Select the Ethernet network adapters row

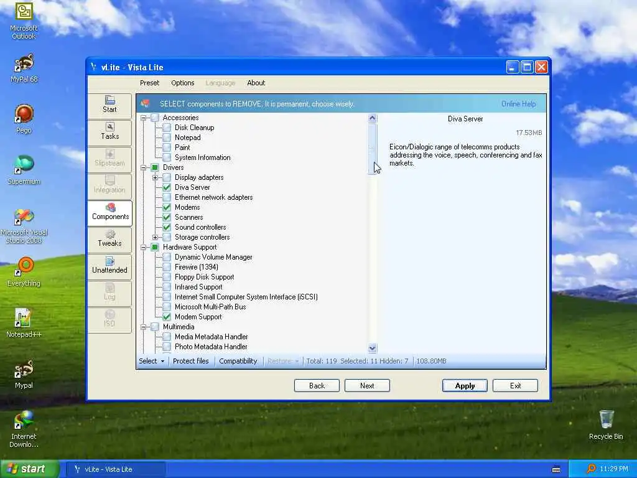tap(214, 197)
